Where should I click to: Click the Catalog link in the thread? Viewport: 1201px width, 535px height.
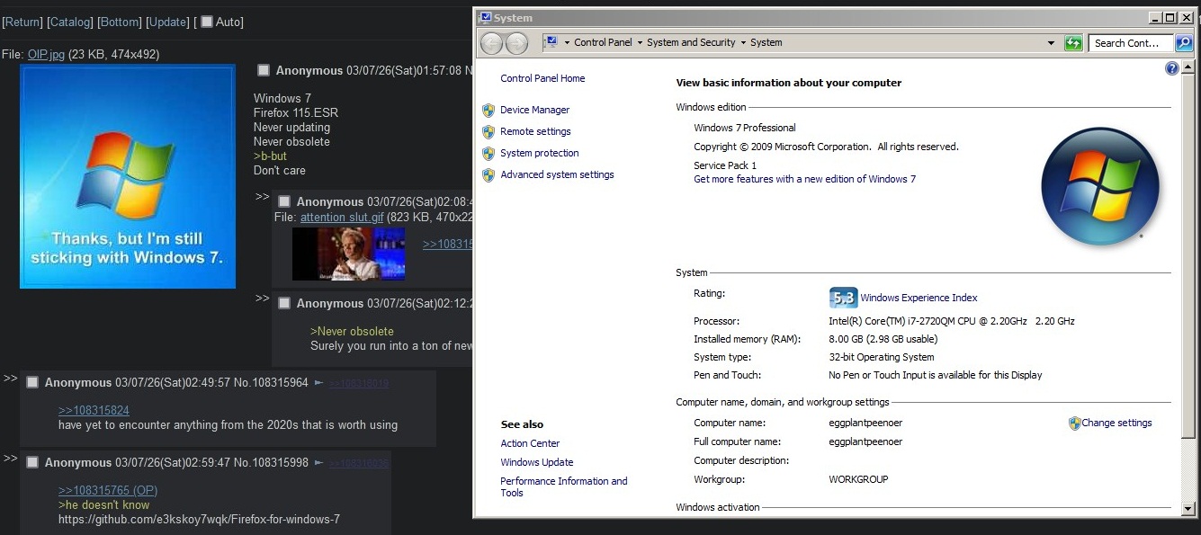(70, 22)
